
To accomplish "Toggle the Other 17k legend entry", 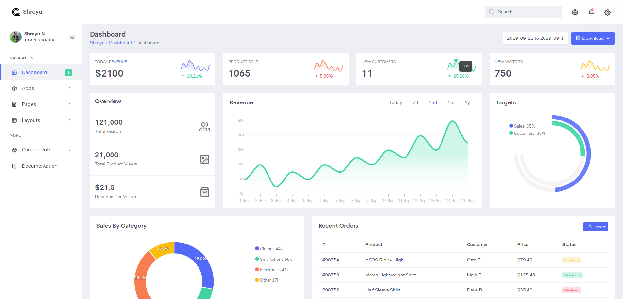I will [267, 280].
